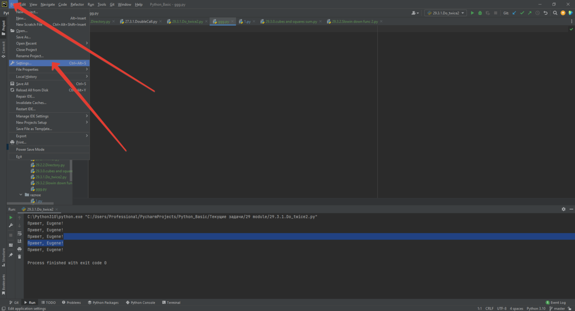The image size is (575, 311).
Task: Choose Settings... in the File menu
Action: click(x=49, y=63)
